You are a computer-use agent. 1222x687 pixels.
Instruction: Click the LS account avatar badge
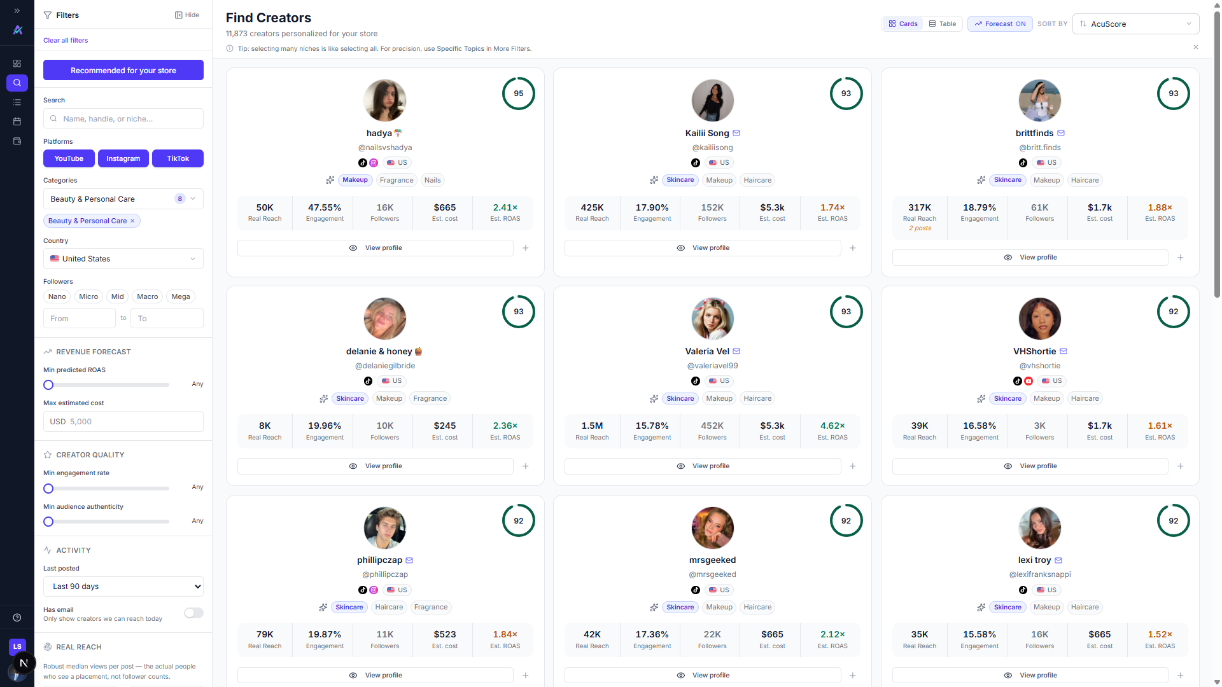pos(17,646)
